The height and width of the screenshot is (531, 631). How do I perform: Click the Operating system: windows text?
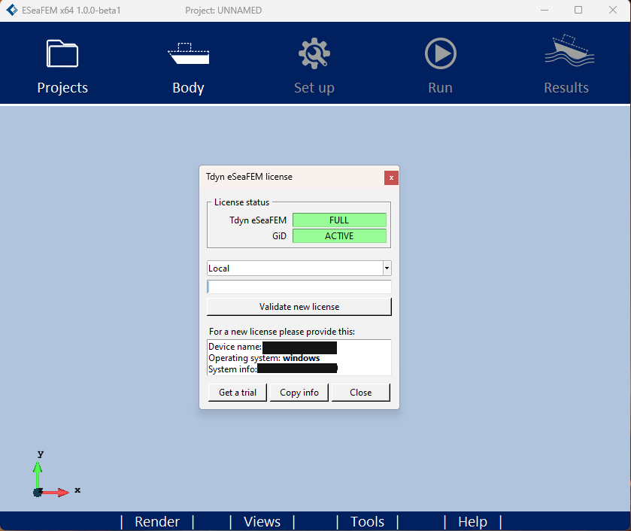click(264, 358)
